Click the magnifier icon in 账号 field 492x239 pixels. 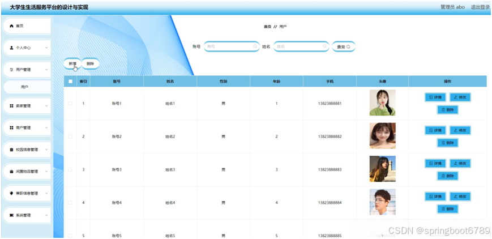[255, 46]
